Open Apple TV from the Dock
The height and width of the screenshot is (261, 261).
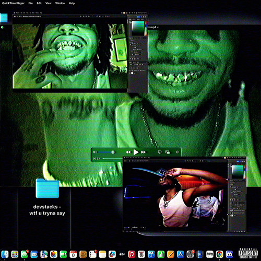[122, 254]
